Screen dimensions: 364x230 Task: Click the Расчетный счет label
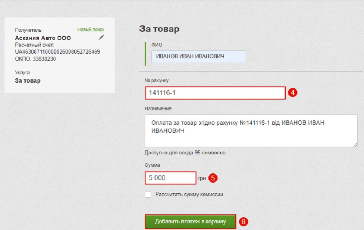(35, 45)
